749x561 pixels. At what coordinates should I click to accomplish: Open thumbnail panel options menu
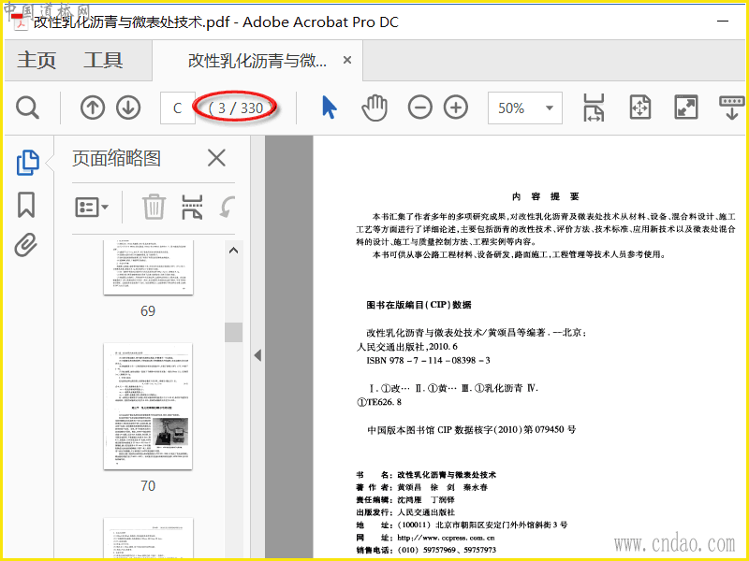(92, 208)
